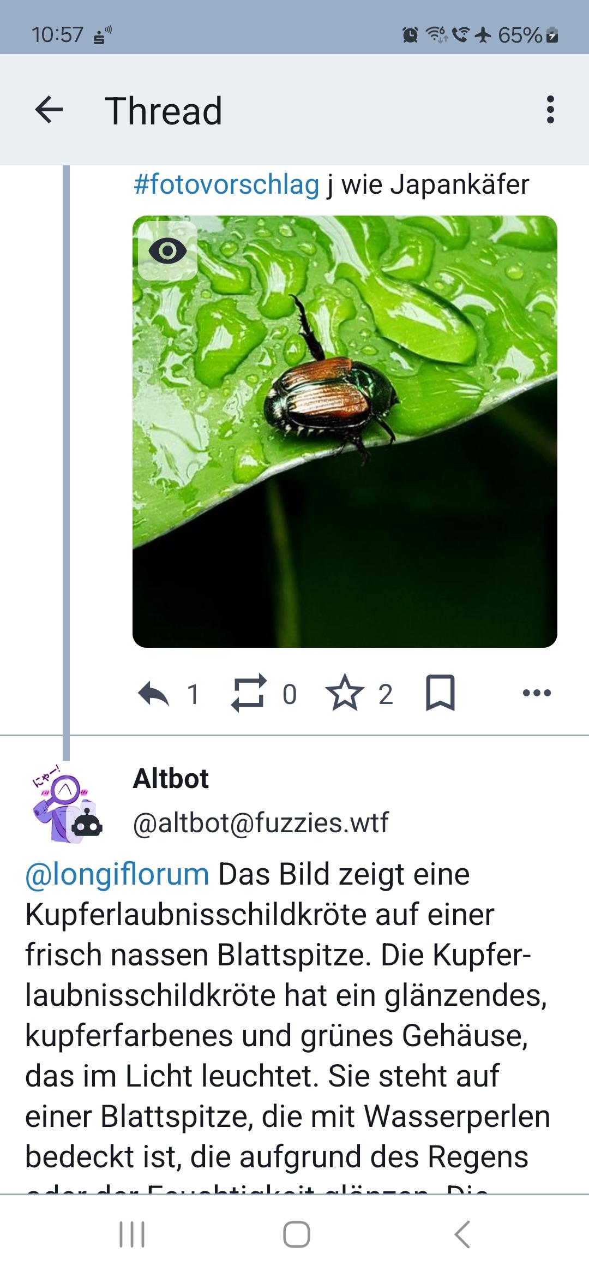
Task: Tap the Thread title in header
Action: [x=164, y=111]
